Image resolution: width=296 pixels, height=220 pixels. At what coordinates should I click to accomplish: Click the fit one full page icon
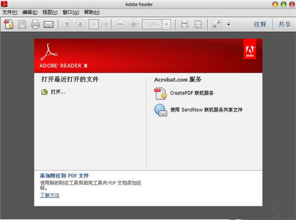198,24
